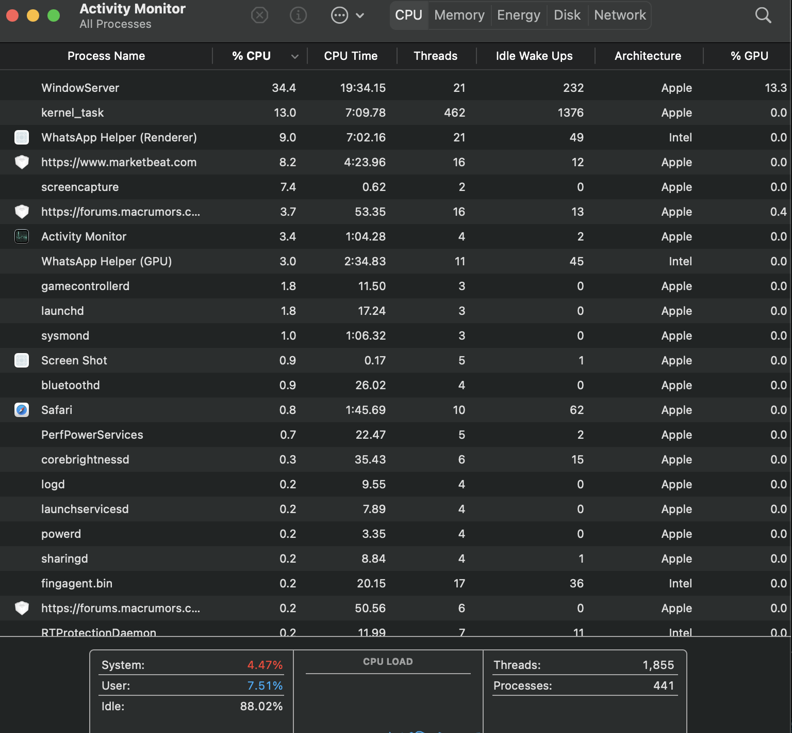
Task: Sort by Process Name column header
Action: pos(106,56)
